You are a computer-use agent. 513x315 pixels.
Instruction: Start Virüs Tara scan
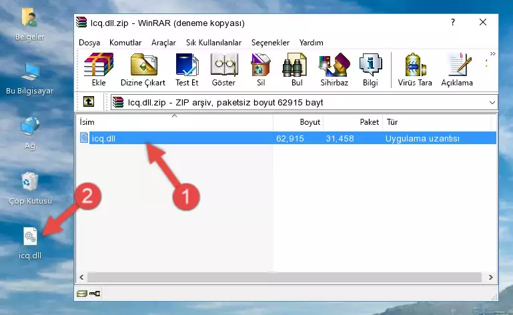(x=415, y=70)
